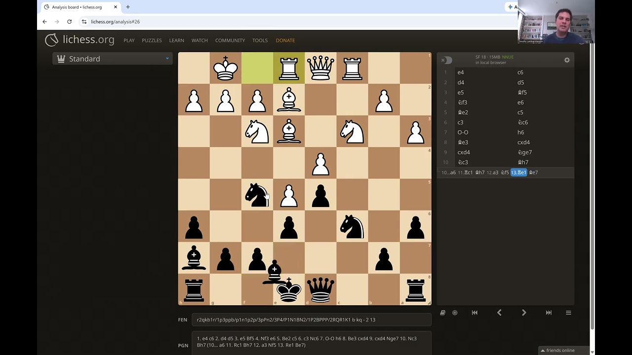Select the white king on g1
This screenshot has width=632, height=355.
[x=226, y=68]
